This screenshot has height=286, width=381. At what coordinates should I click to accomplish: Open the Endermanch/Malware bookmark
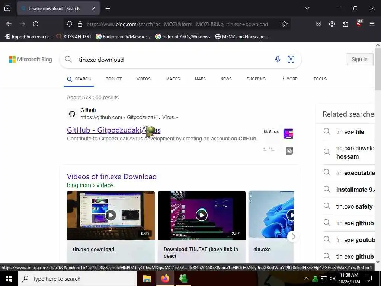click(123, 37)
